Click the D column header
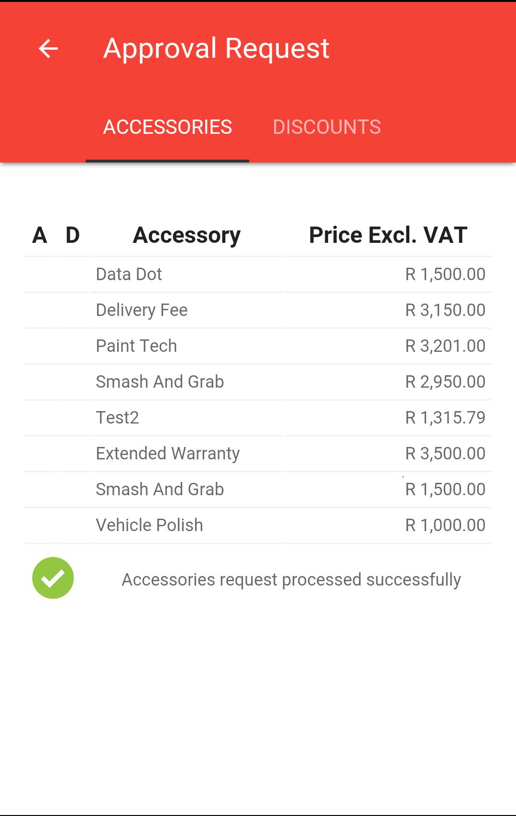The height and width of the screenshot is (816, 516). (x=73, y=235)
